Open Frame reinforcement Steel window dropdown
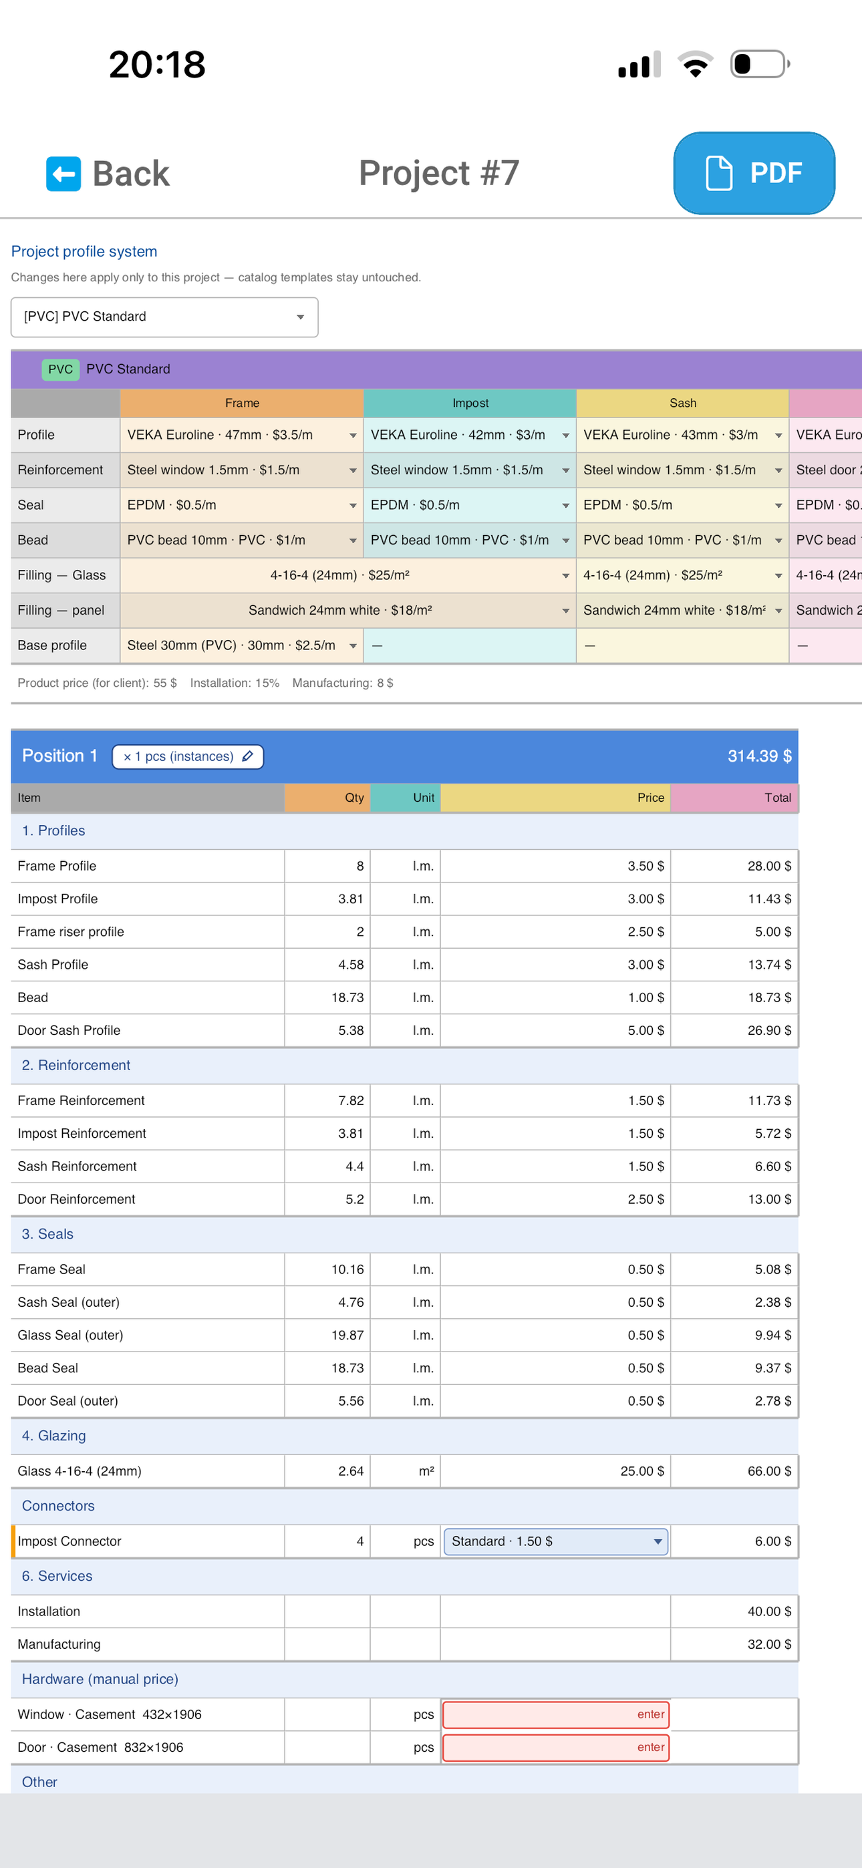Image resolution: width=862 pixels, height=1868 pixels. pyautogui.click(x=242, y=470)
